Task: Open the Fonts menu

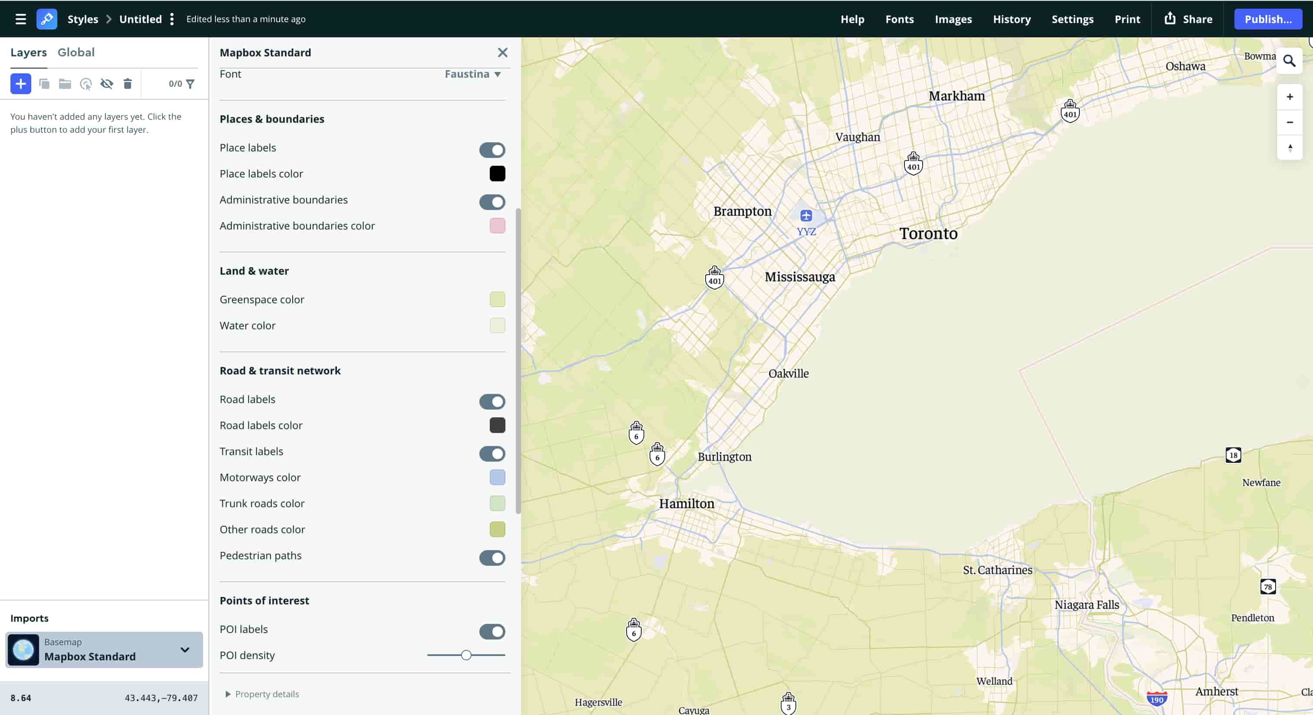Action: click(900, 19)
